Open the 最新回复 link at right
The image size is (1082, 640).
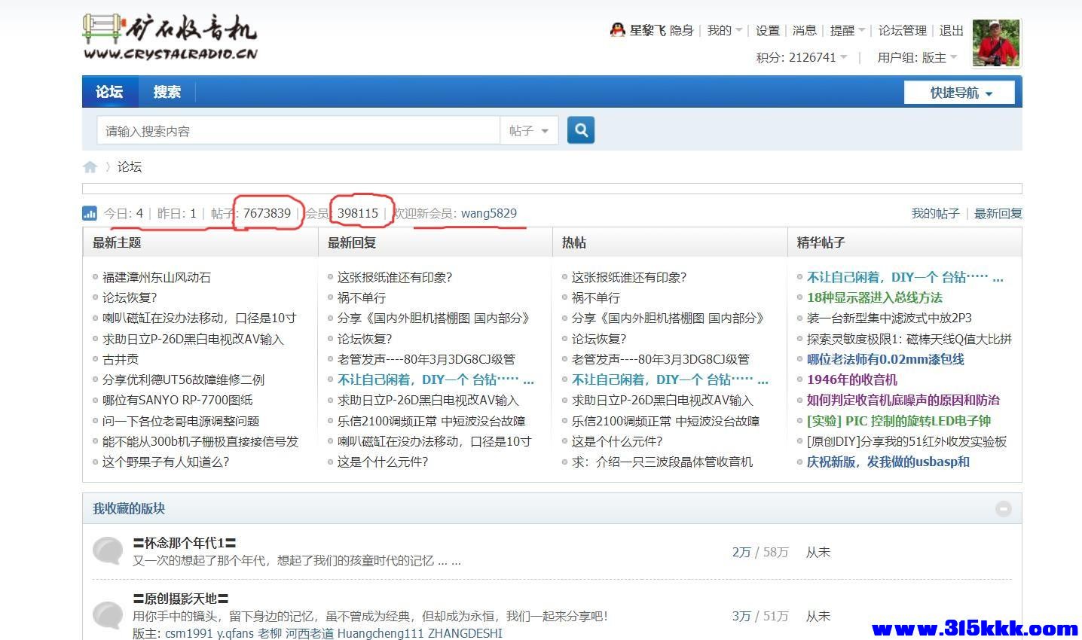(x=998, y=214)
